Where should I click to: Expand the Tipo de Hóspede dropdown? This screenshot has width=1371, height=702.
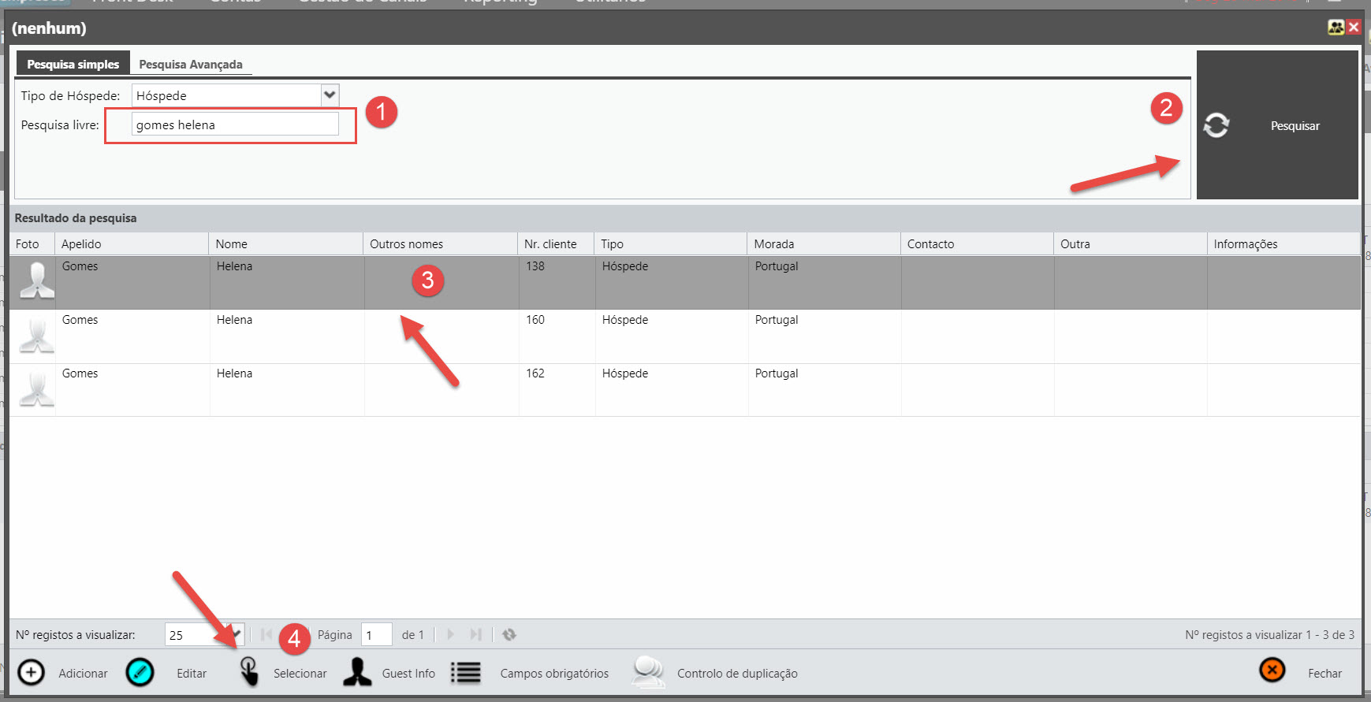coord(330,95)
